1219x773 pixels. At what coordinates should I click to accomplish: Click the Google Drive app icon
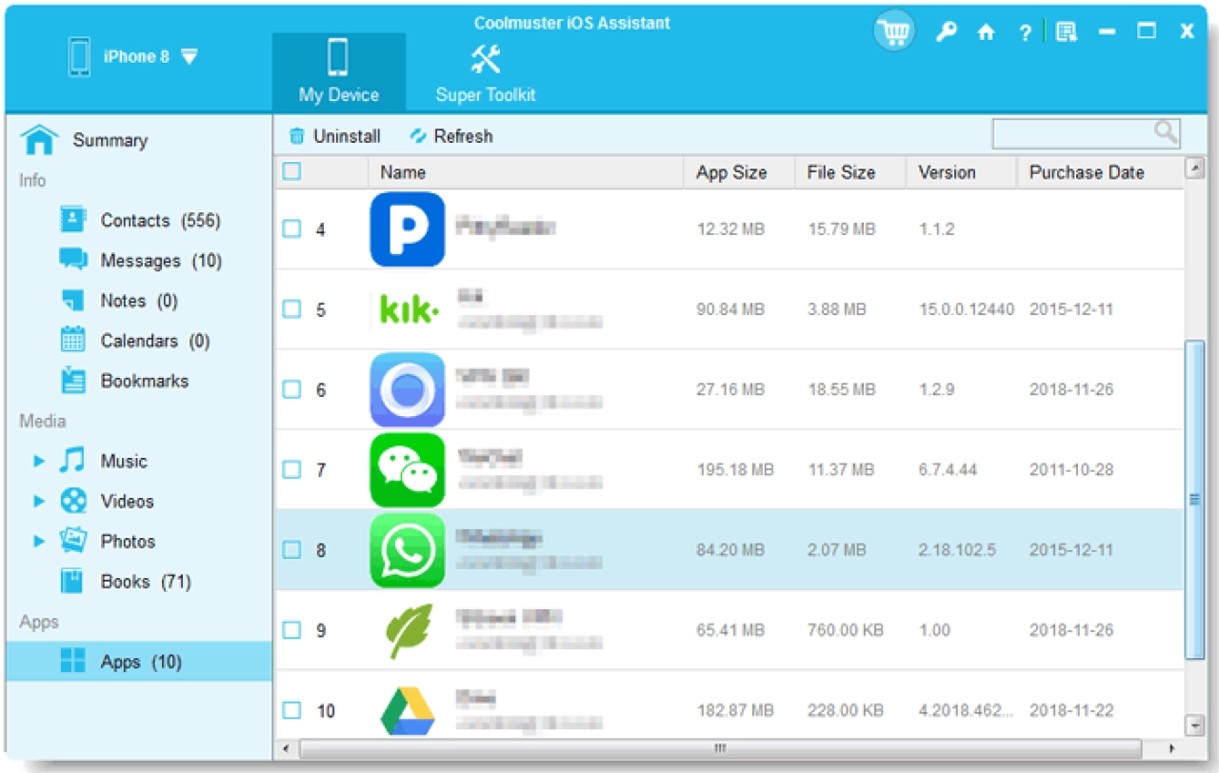click(408, 710)
